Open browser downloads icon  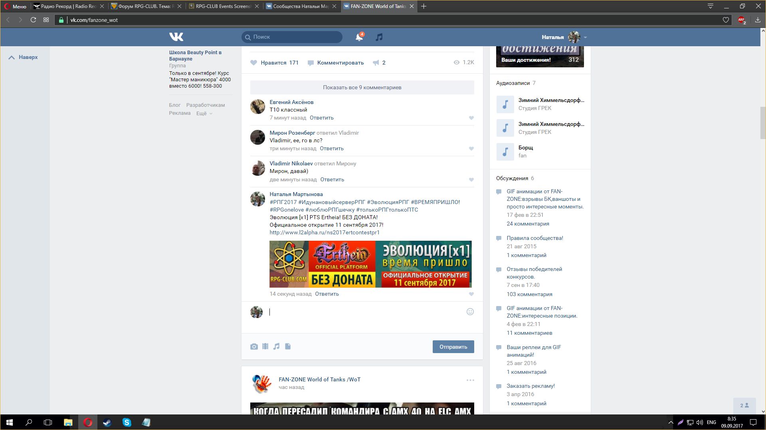[x=758, y=20]
